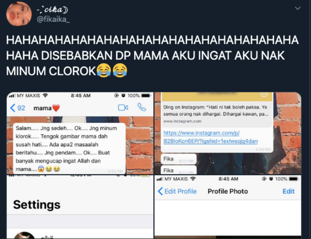
Task: Select mama's Salam message bubble
Action: point(69,148)
